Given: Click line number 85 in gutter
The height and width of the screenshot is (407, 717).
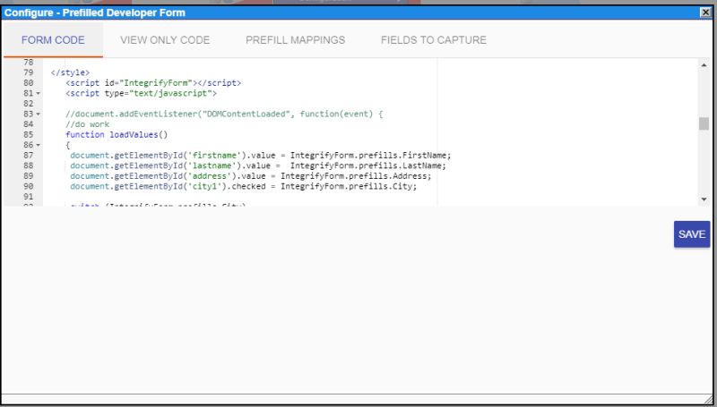Looking at the screenshot, I should pos(29,134).
